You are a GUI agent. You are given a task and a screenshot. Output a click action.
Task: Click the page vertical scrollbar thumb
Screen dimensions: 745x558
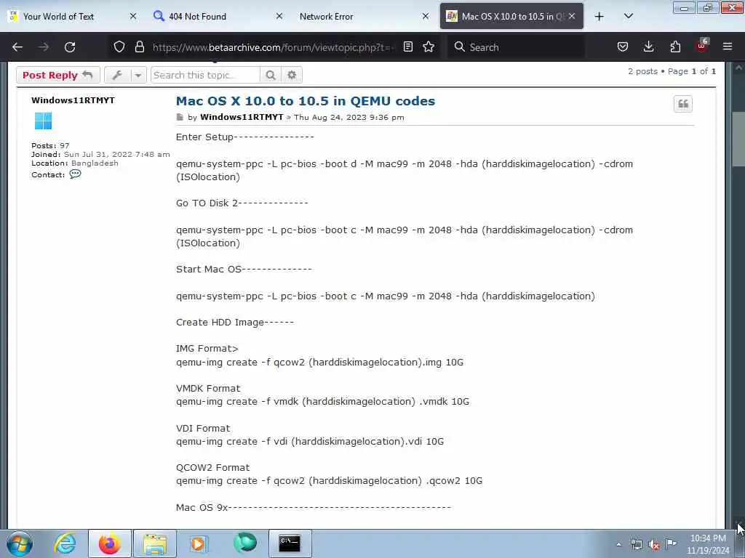point(738,139)
